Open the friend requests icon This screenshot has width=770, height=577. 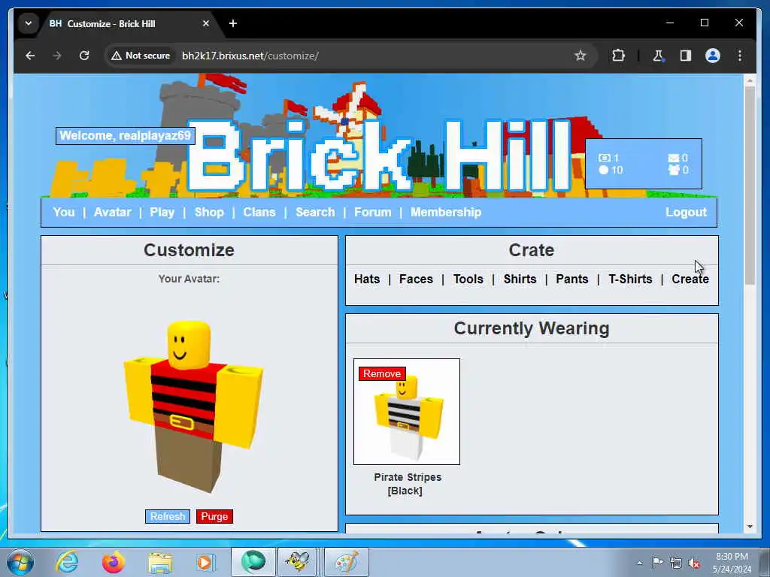[x=674, y=170]
